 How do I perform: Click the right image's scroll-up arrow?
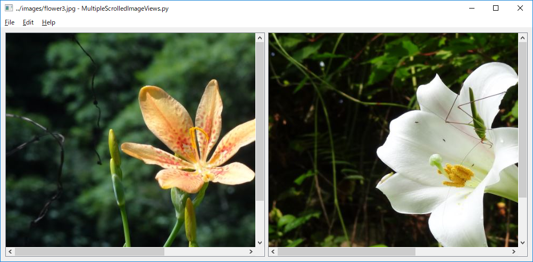click(522, 38)
